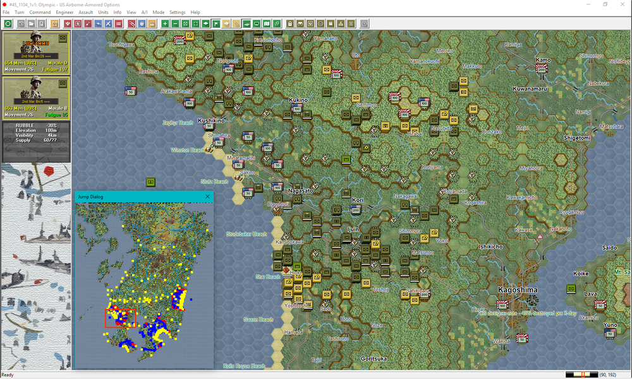Click the red square on the left artwork panel
632x379 pixels.
click(49, 171)
